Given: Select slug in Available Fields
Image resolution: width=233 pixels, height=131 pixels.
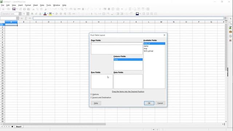Looking at the screenshot, I should 154,48.
